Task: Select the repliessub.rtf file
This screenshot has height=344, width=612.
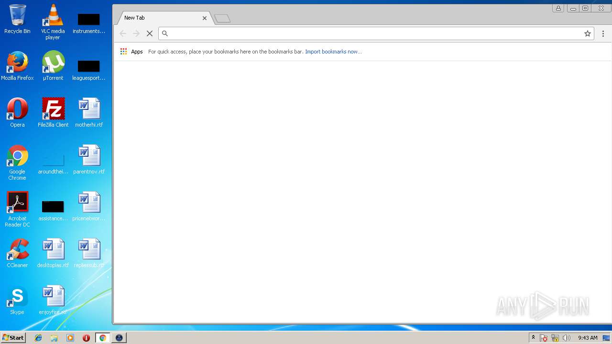Action: click(89, 253)
